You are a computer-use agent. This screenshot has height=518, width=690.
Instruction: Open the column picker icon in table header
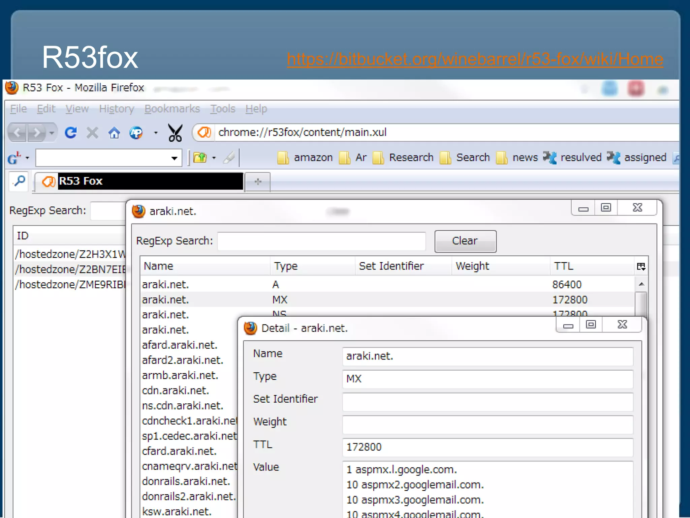641,266
